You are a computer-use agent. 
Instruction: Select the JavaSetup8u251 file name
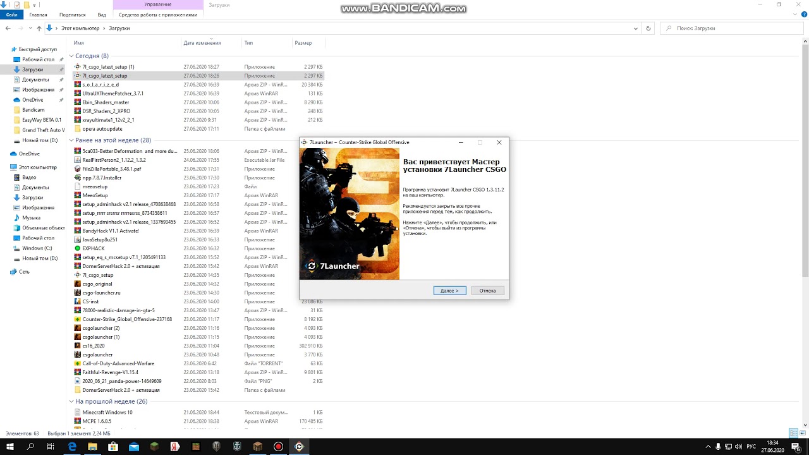(x=100, y=240)
